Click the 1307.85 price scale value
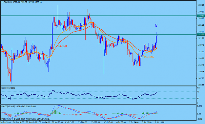 [x=201, y=78]
